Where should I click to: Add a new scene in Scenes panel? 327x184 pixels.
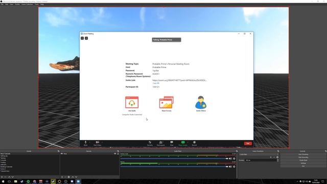pyautogui.click(x=2, y=177)
